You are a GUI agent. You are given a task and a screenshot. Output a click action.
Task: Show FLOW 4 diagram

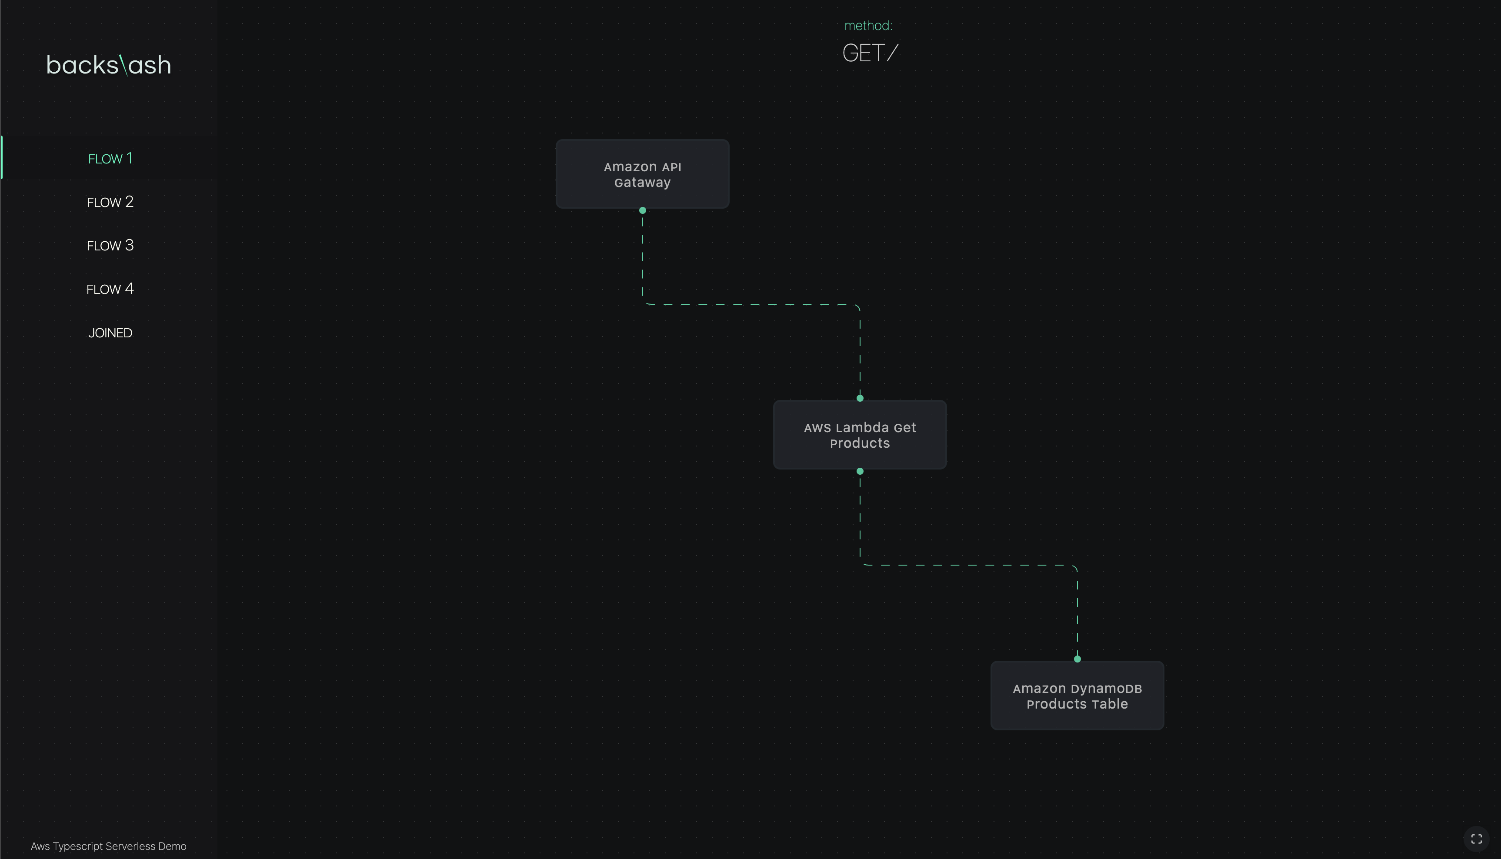point(110,289)
